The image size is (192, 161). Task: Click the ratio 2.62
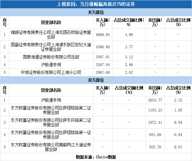(x=129, y=72)
